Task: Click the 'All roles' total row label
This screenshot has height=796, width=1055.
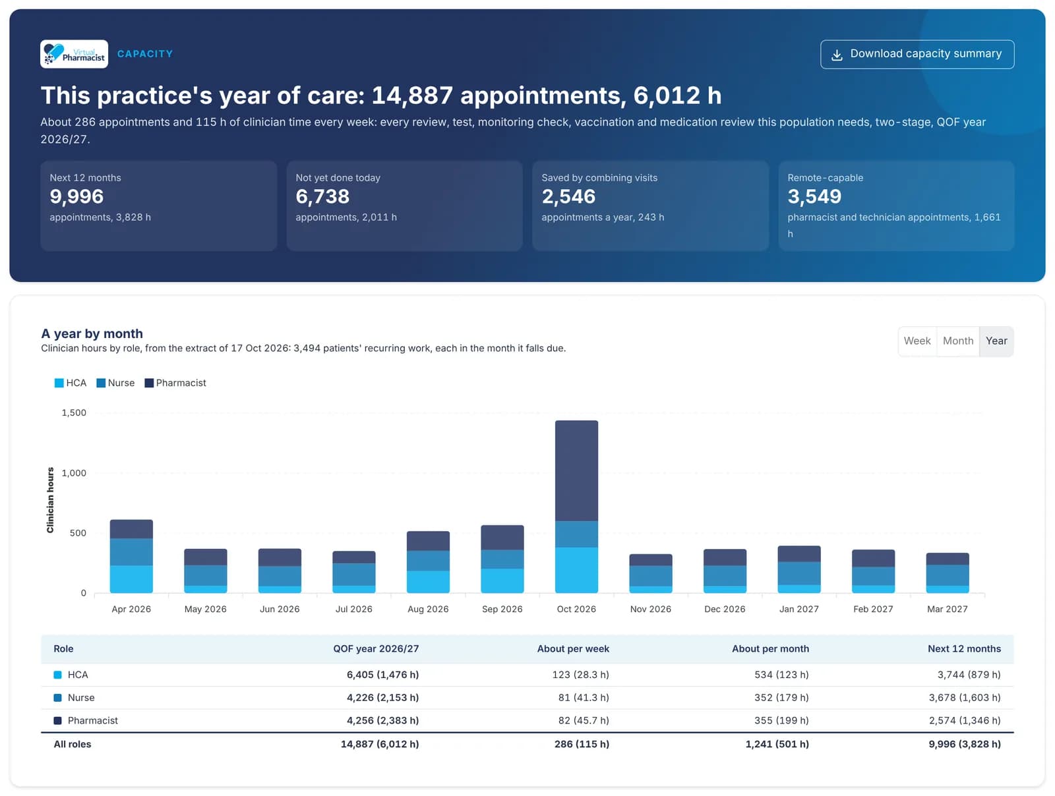Action: pos(73,744)
